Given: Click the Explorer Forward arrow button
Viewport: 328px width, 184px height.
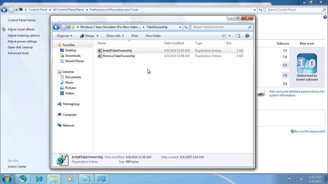Looking at the screenshot, I should 63,27.
